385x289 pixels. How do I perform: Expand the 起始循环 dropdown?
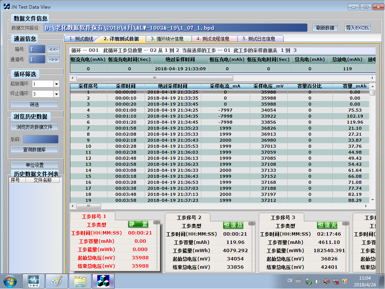click(56, 84)
